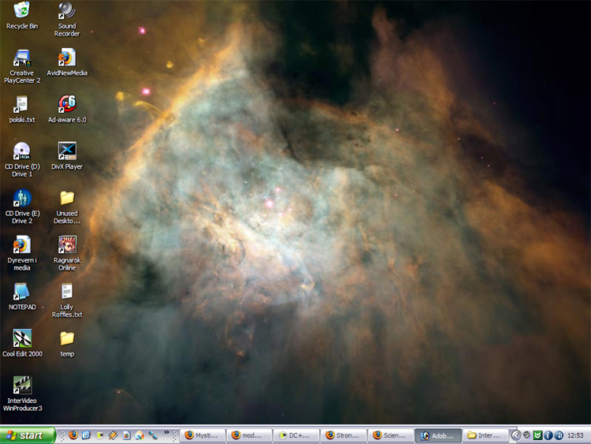The image size is (591, 444).
Task: Switch to the Adob... taskbar window
Action: pos(437,435)
